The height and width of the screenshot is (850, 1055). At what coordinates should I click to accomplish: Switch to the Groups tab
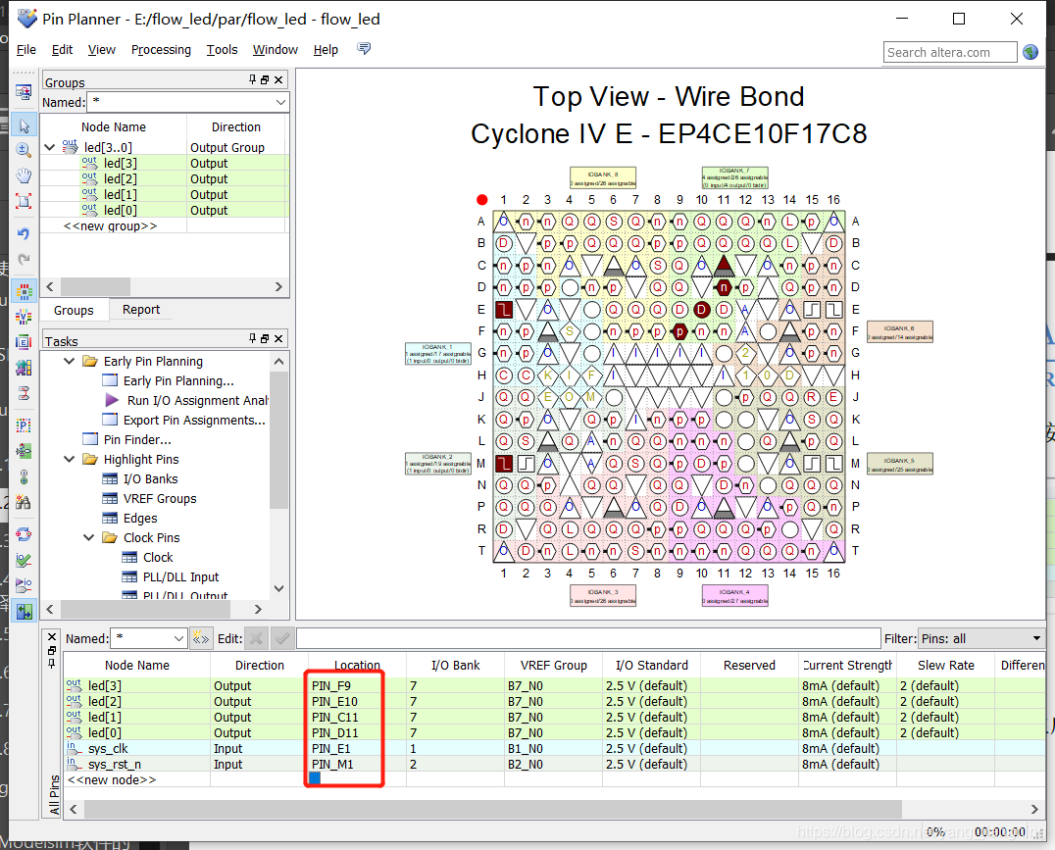[74, 310]
